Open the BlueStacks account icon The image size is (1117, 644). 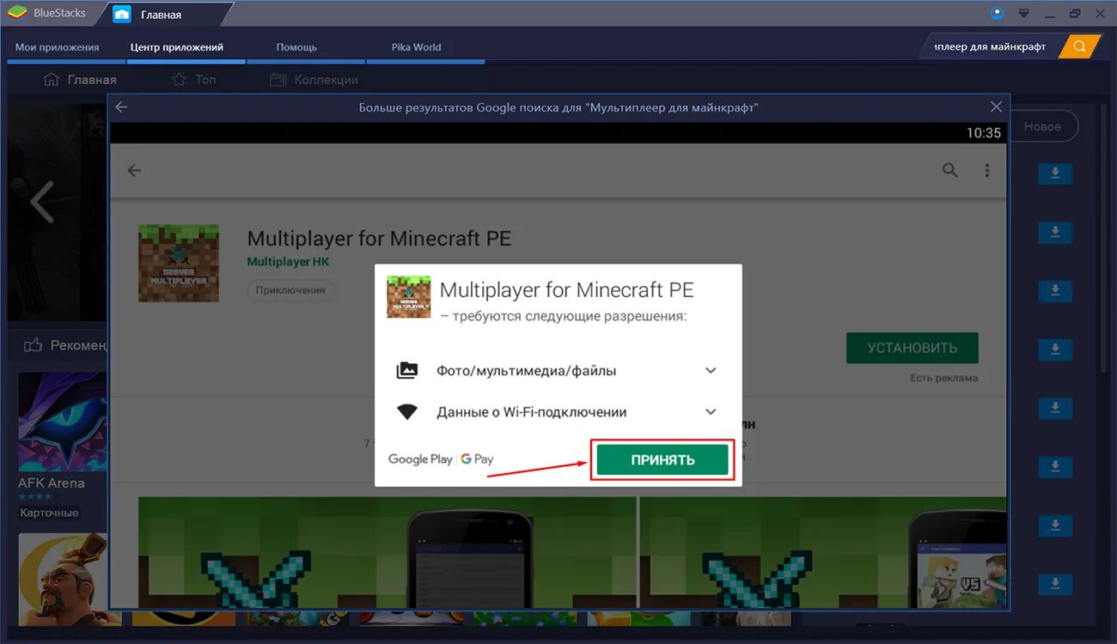(x=997, y=13)
